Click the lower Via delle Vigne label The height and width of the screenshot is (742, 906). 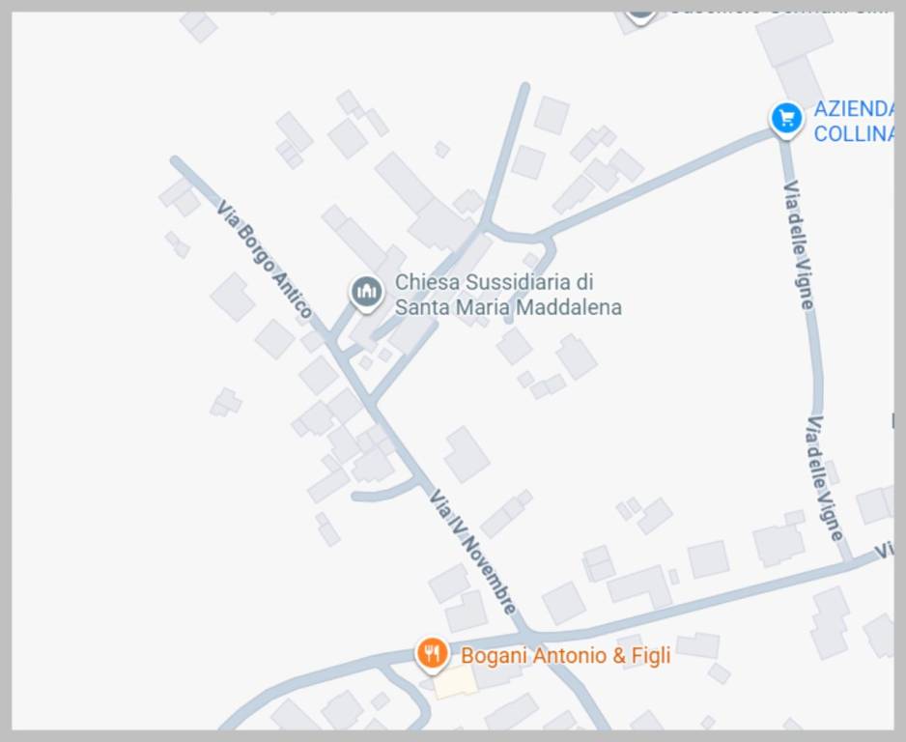(x=825, y=478)
